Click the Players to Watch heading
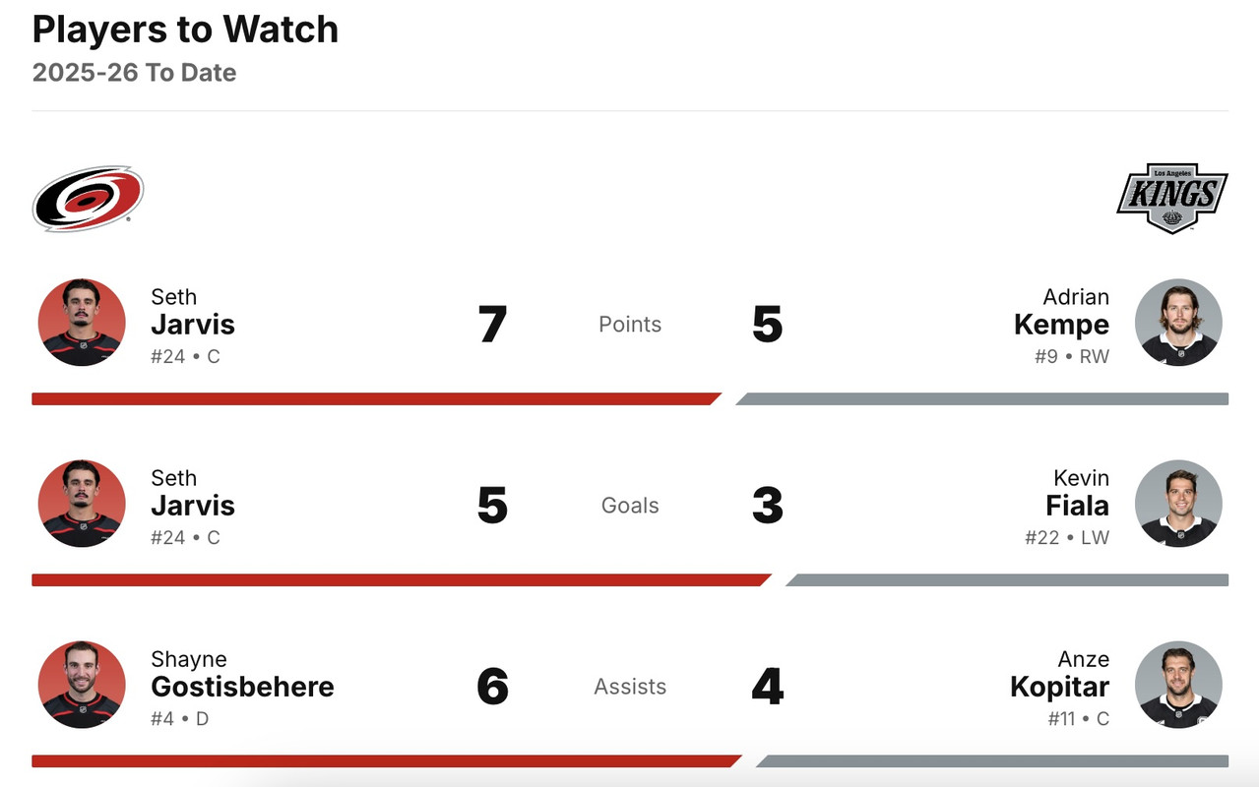 185,30
